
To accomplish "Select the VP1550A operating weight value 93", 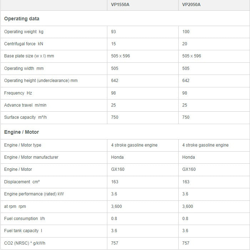I will (x=113, y=32).
